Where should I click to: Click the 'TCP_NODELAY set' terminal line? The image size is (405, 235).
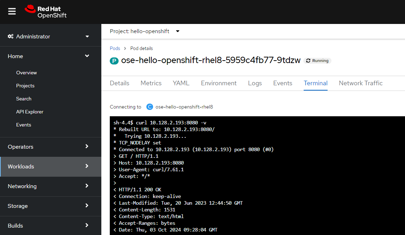point(137,143)
